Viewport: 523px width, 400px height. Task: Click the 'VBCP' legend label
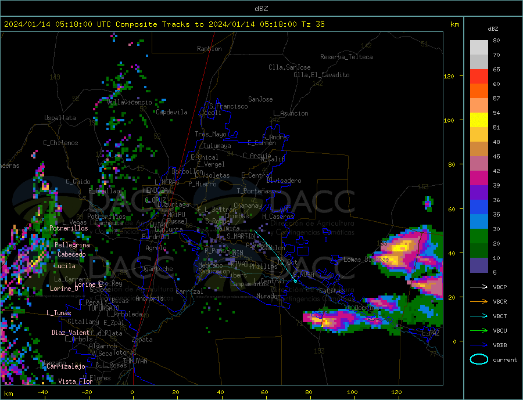tap(500, 287)
